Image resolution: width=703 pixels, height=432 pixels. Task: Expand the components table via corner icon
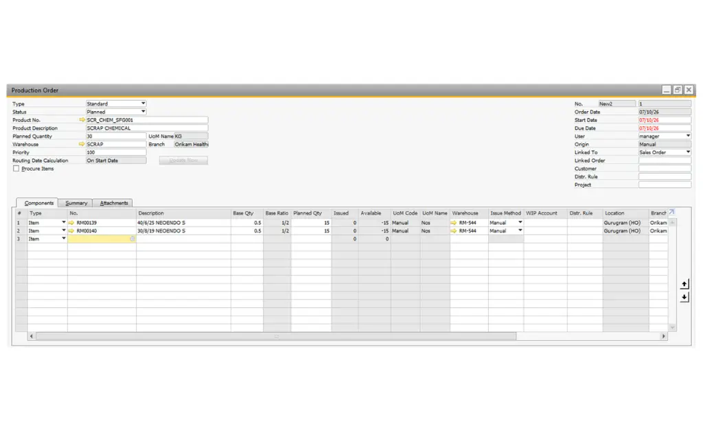(671, 212)
